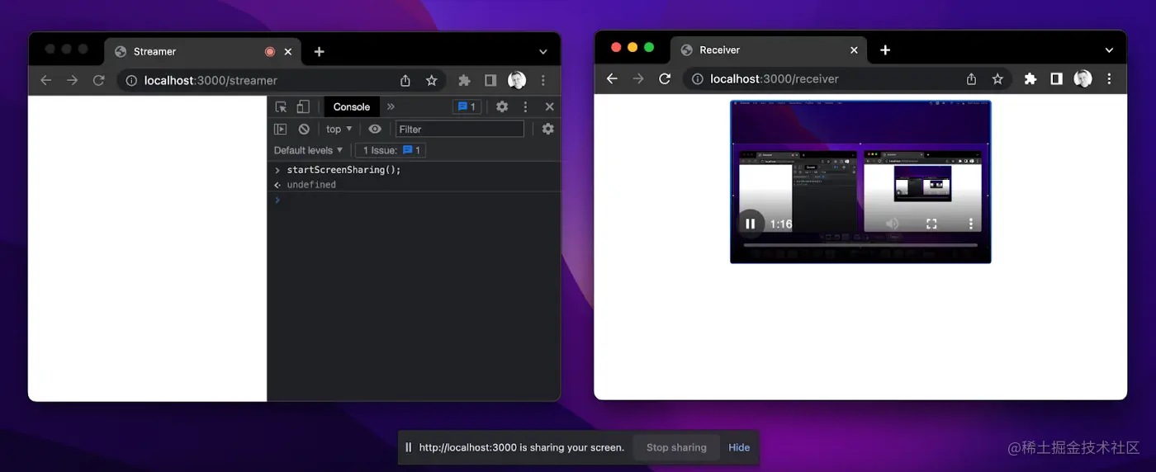Open DevTools settings gear
The image size is (1156, 472).
(502, 106)
